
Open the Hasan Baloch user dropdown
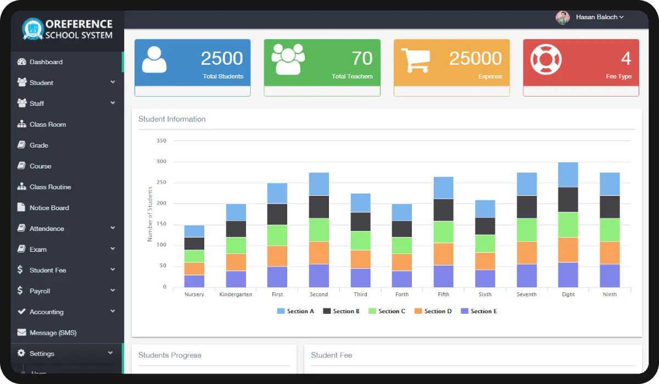(x=599, y=17)
